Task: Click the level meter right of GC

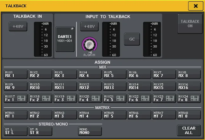Action: coord(152,39)
